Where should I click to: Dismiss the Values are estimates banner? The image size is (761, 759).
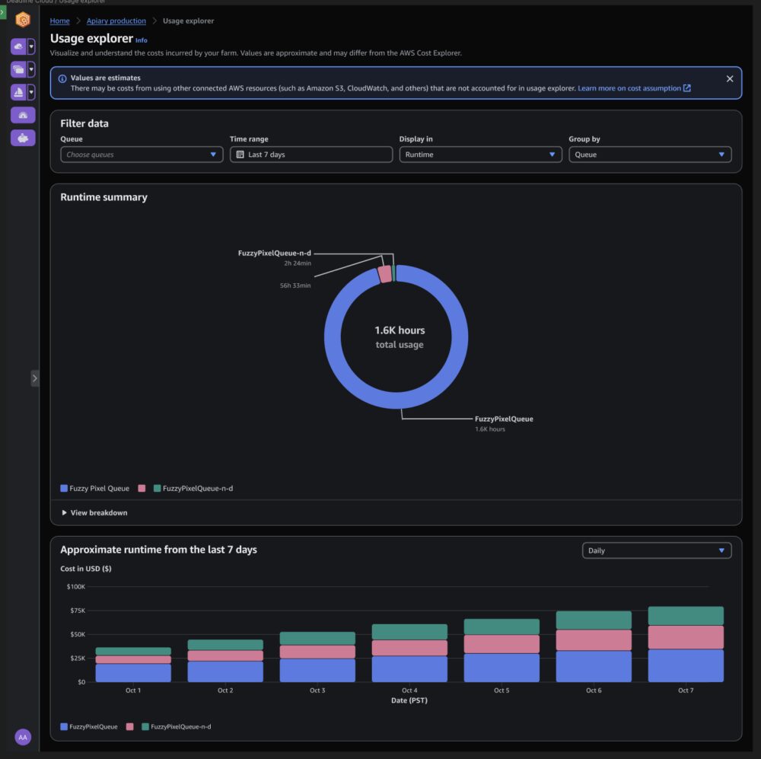(729, 79)
